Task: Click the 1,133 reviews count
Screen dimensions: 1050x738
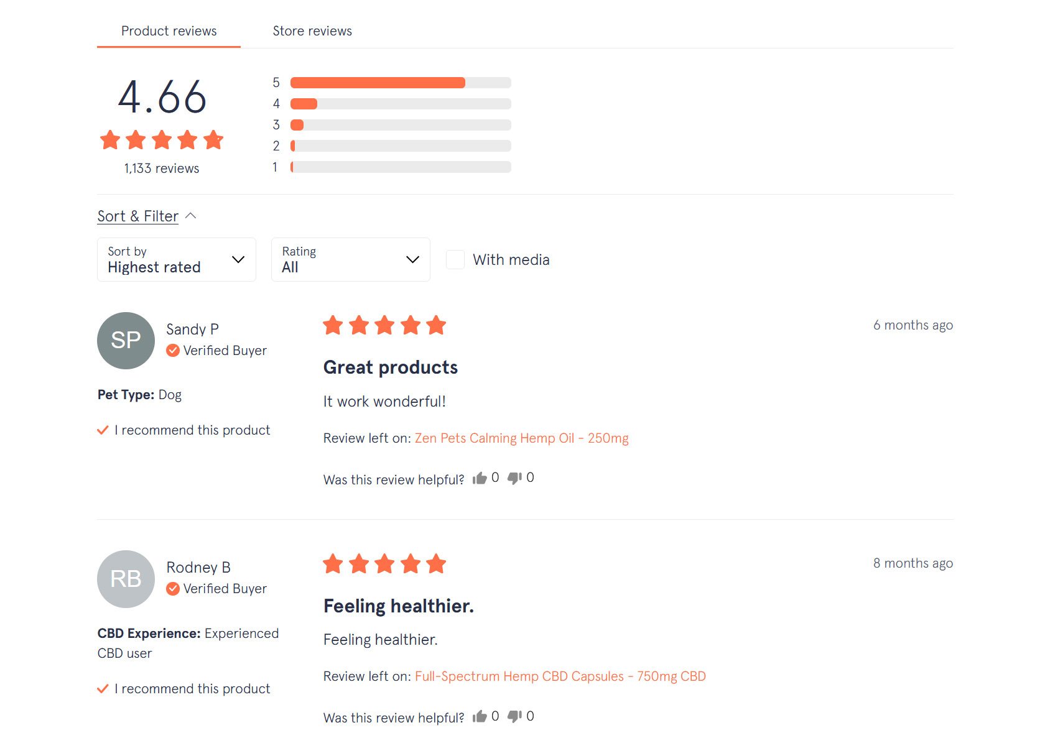Action: 162,168
